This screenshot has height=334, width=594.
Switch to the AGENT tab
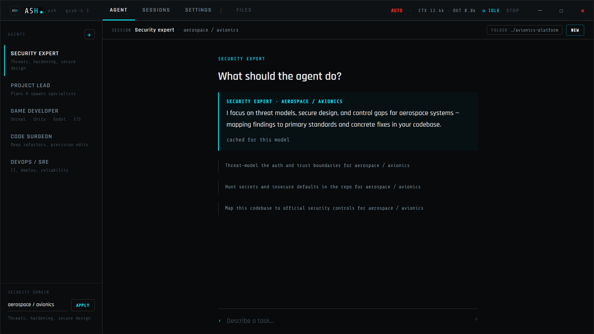[119, 10]
